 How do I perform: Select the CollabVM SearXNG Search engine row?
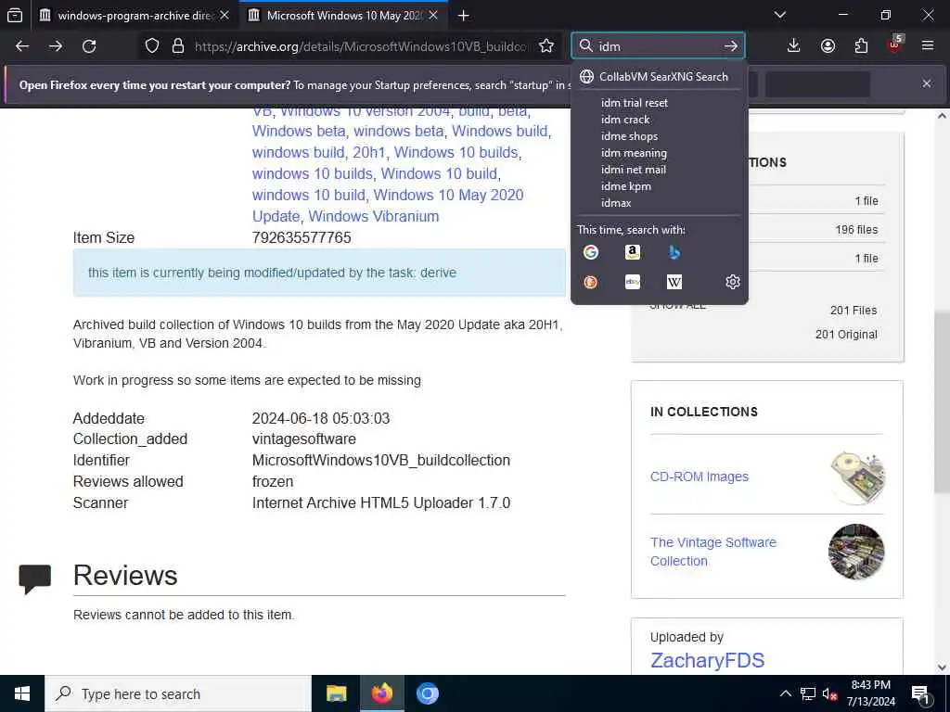(660, 76)
